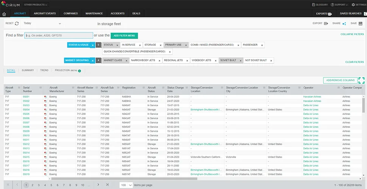
Task: Click Collapse Filters link
Action: pos(352,34)
